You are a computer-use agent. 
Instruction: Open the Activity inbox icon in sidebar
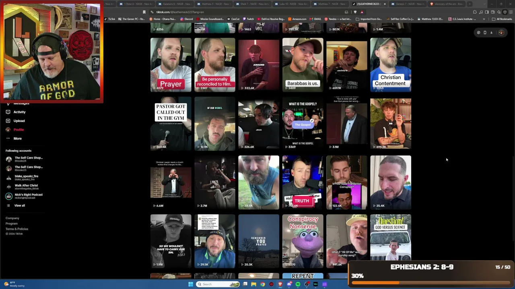(x=8, y=112)
